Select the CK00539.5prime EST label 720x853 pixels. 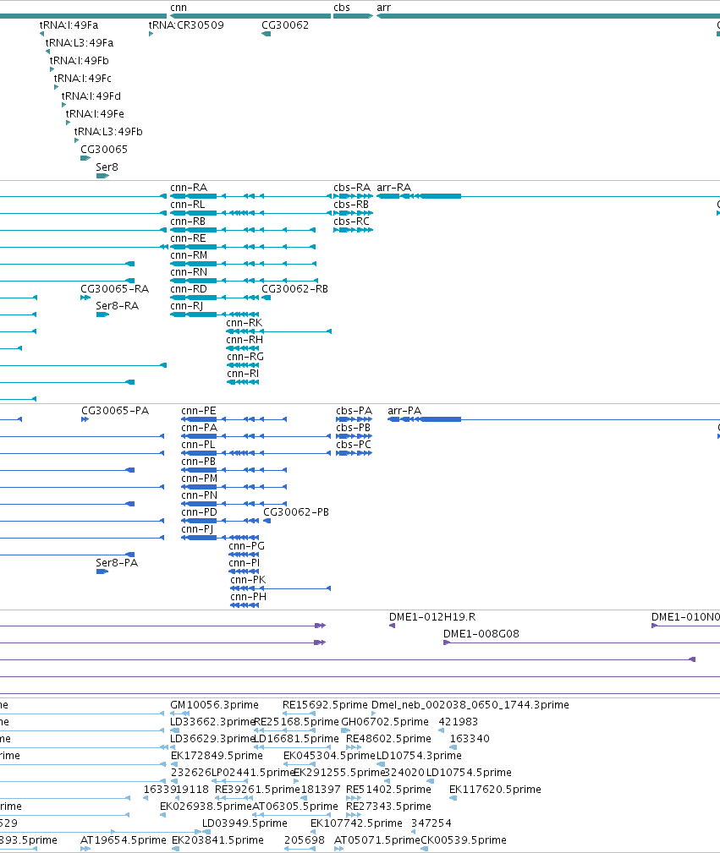point(463,840)
